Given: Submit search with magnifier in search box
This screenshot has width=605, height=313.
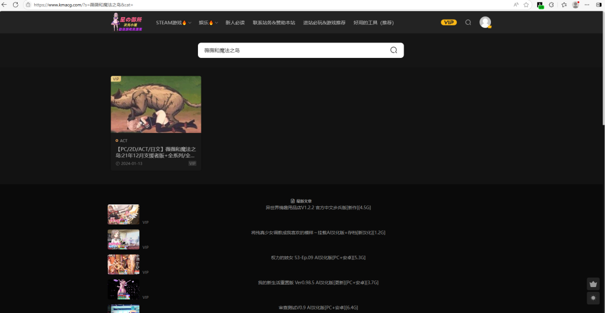Looking at the screenshot, I should click(393, 50).
